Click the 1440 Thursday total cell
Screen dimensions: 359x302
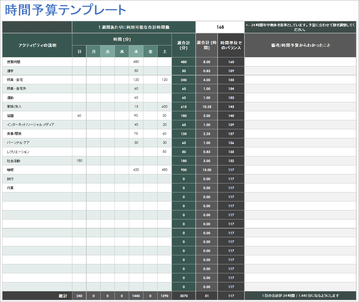[136, 296]
